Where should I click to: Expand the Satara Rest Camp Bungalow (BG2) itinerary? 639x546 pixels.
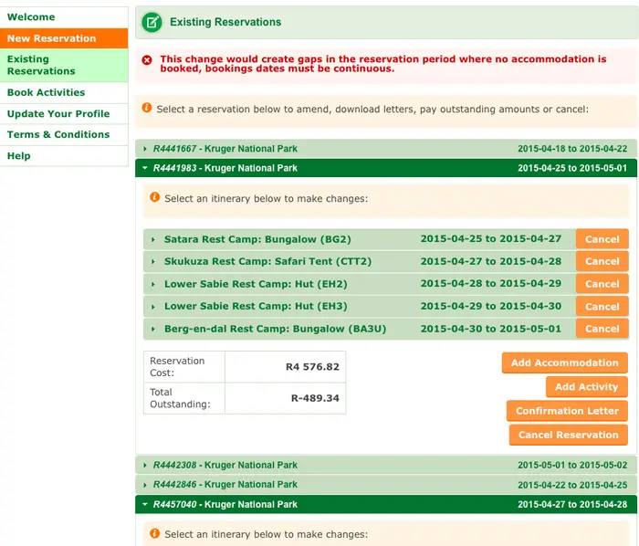[x=360, y=239]
